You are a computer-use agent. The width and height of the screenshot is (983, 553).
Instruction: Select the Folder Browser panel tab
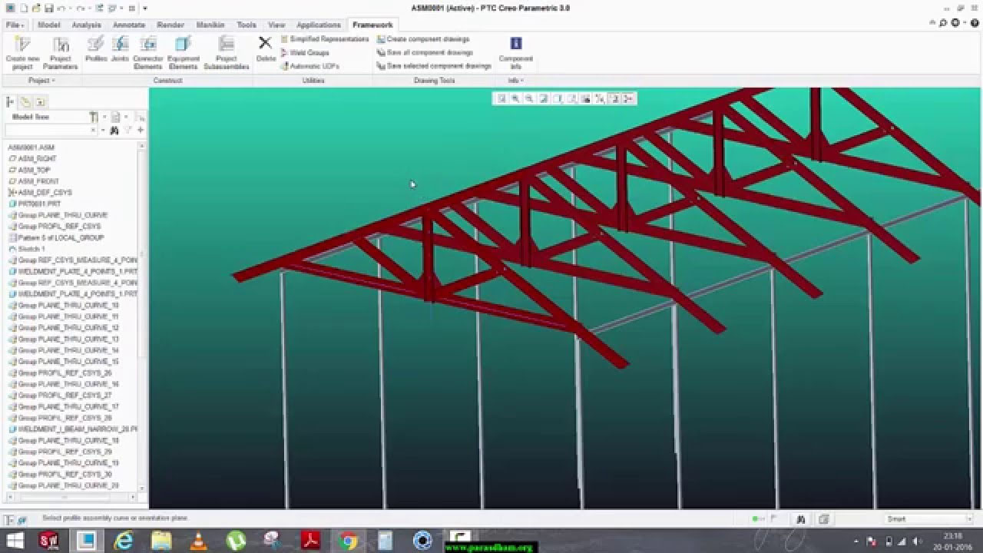25,101
